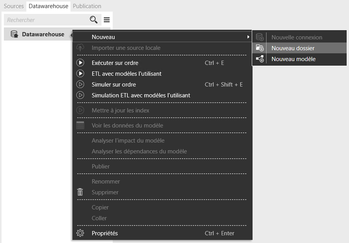Click the Nouveau modèle icon
The image size is (349, 243).
tap(260, 59)
